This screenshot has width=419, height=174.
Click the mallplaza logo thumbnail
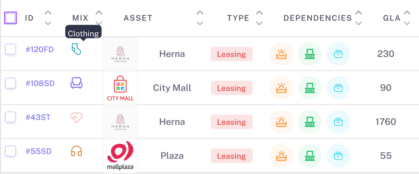pyautogui.click(x=120, y=156)
